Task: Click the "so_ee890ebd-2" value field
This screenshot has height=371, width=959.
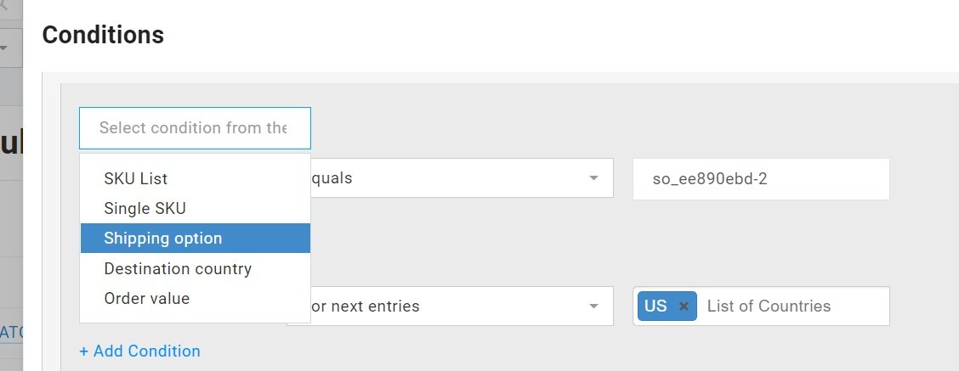Action: [760, 179]
